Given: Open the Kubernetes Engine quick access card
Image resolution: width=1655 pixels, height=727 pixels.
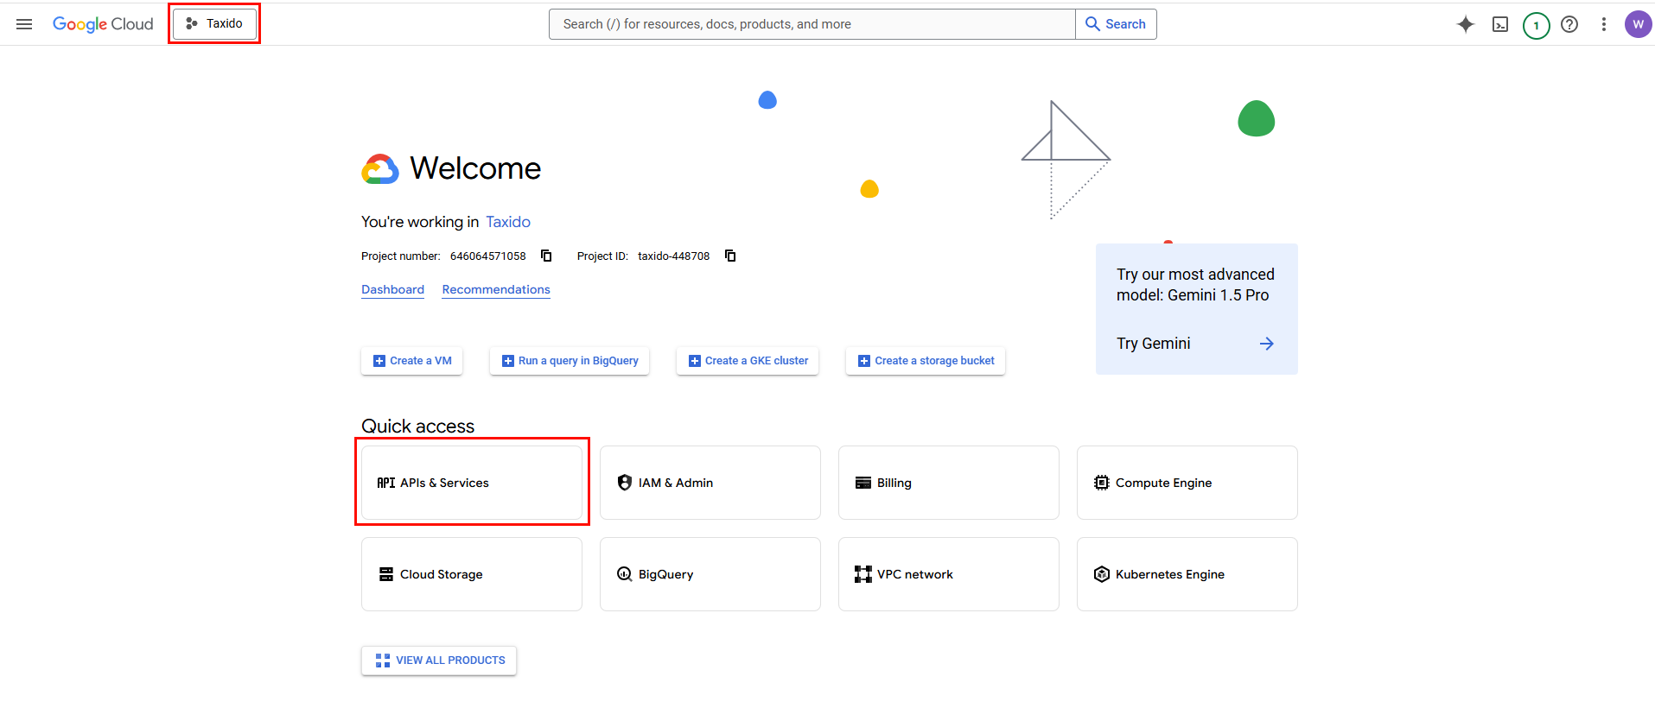Looking at the screenshot, I should tap(1187, 574).
